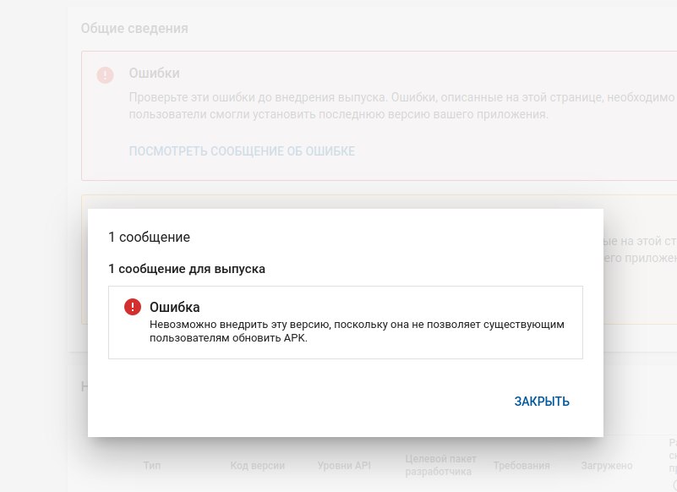Click the "1 сообщение" dialog title
The width and height of the screenshot is (677, 492).
pyautogui.click(x=149, y=237)
